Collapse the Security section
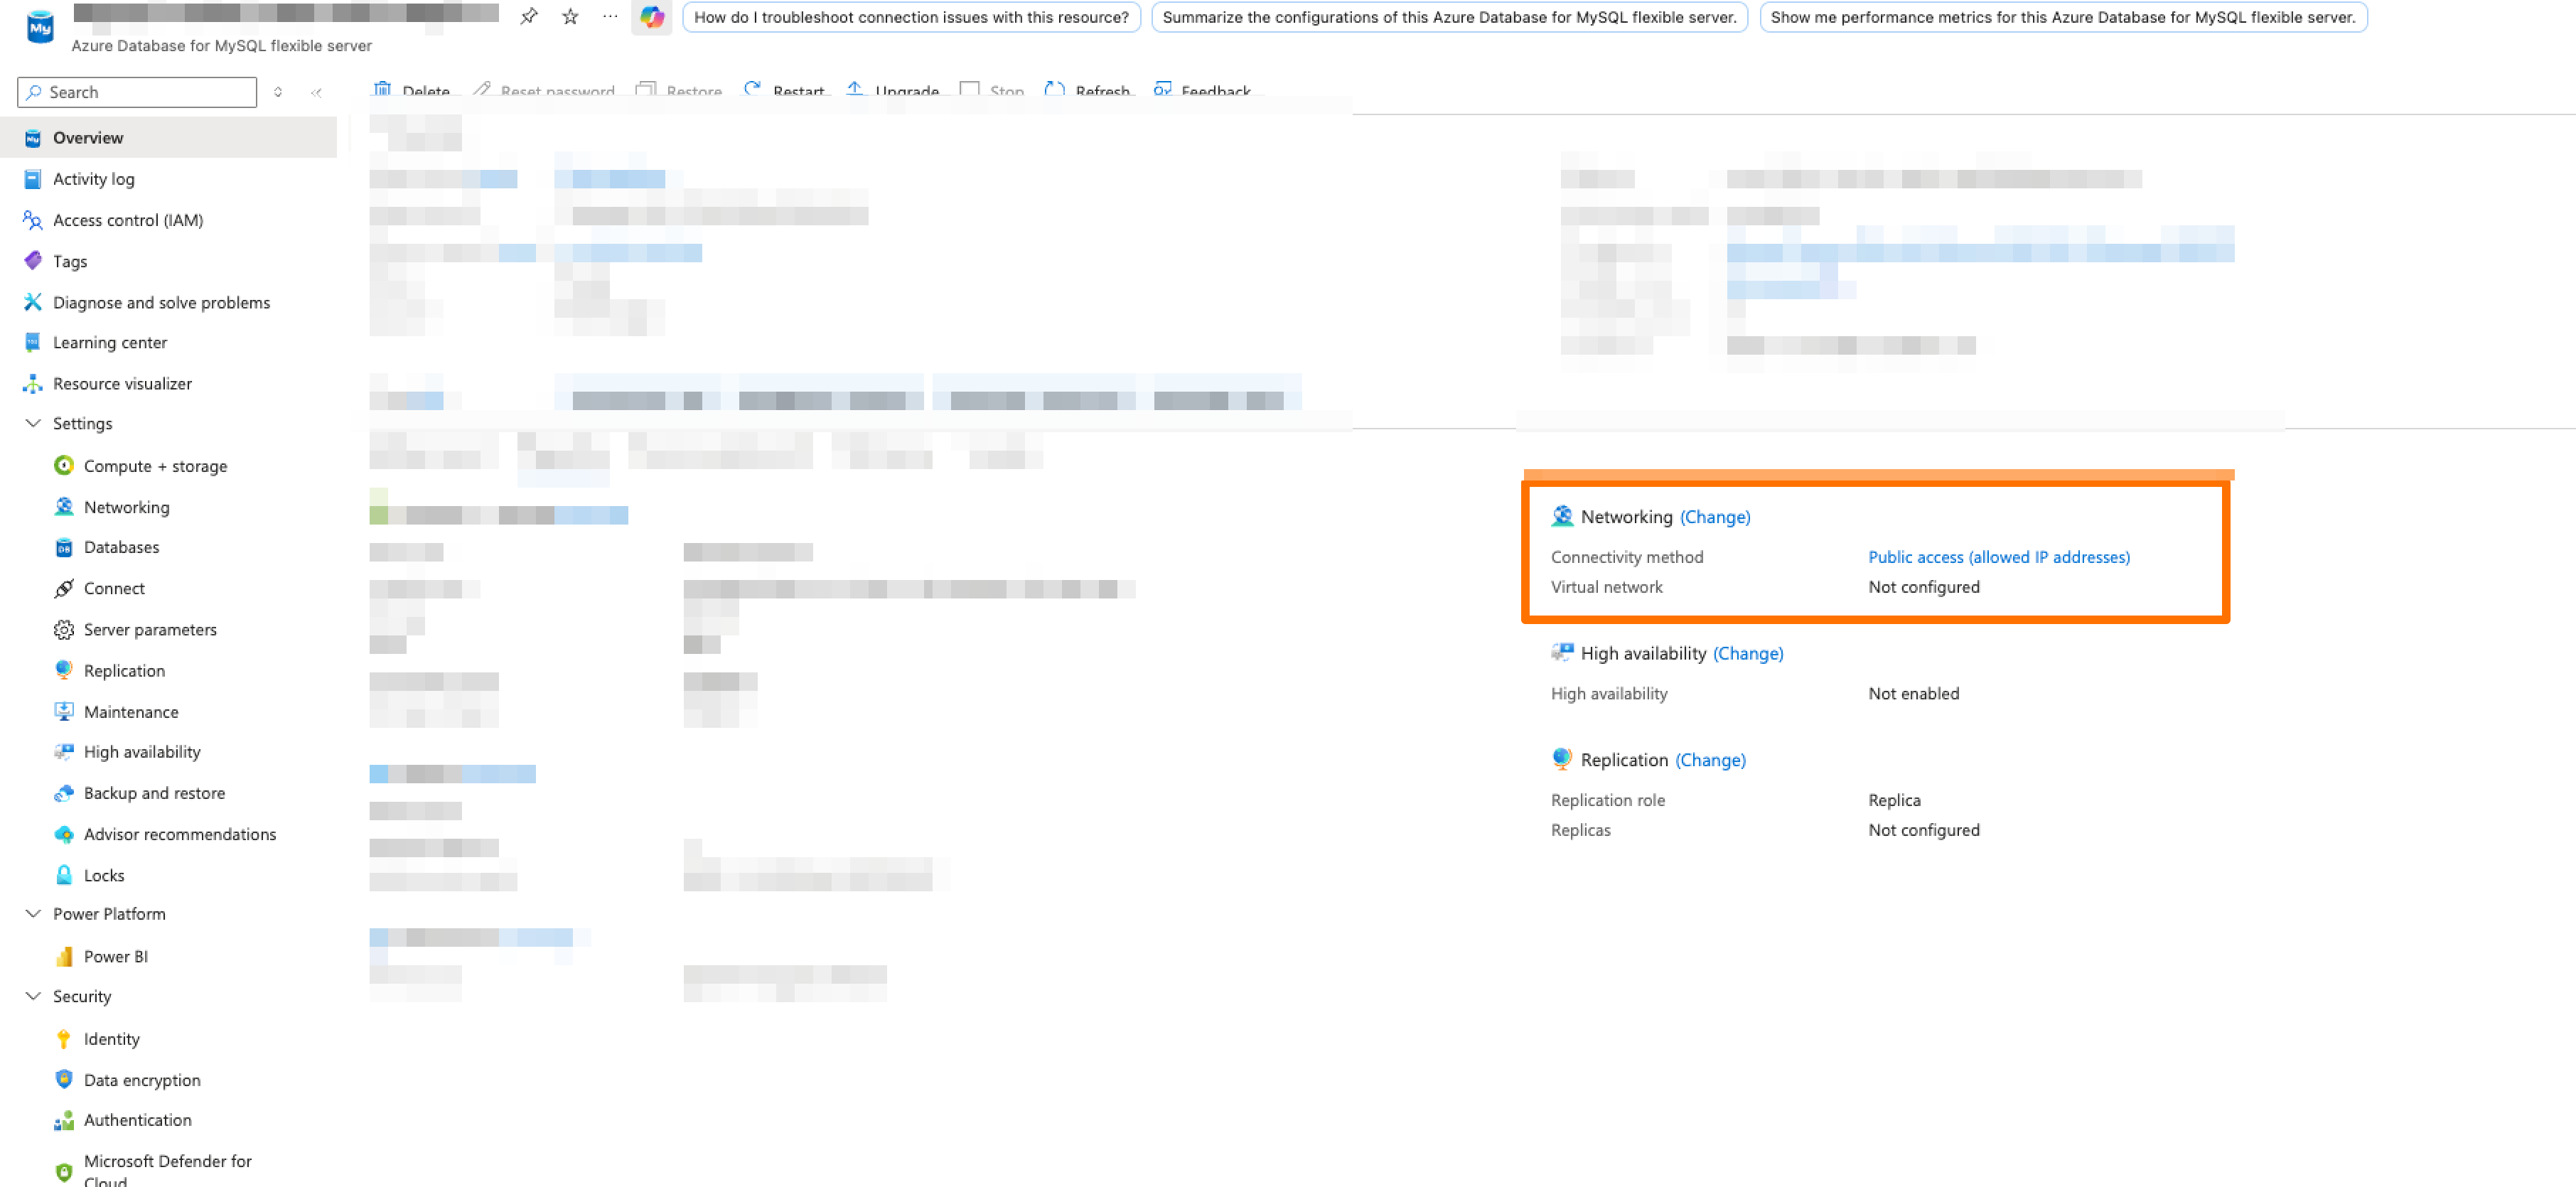The width and height of the screenshot is (2576, 1187). point(33,996)
